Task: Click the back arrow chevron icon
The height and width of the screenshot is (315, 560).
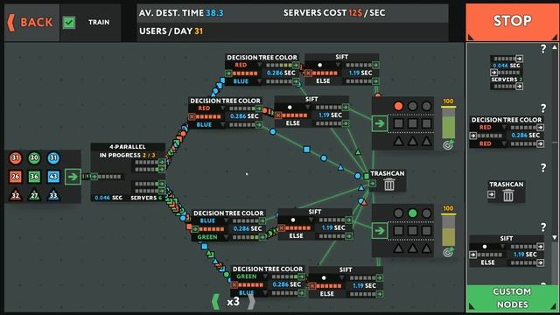Action: click(11, 23)
